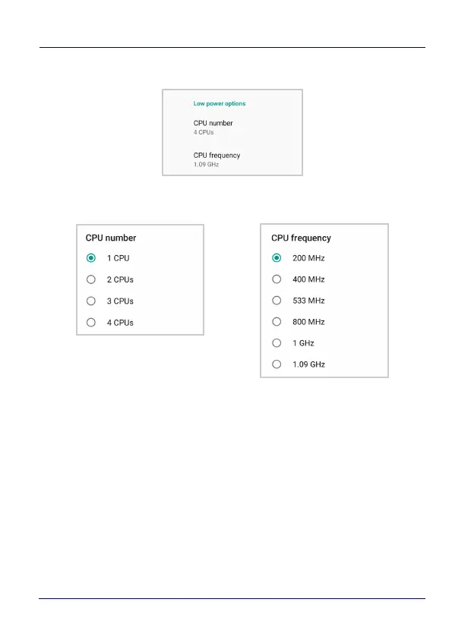This screenshot has width=452, height=637.
Task: Click the 4 CPUs summary text
Action: tap(204, 132)
